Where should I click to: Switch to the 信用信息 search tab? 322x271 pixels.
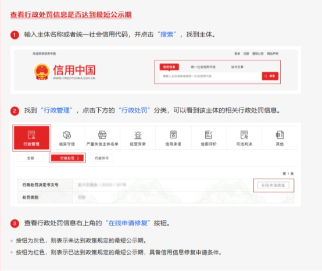pos(169,67)
